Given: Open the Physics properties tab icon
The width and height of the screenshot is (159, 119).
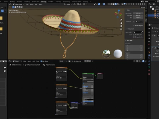Looking at the screenshot, I should (149, 61).
